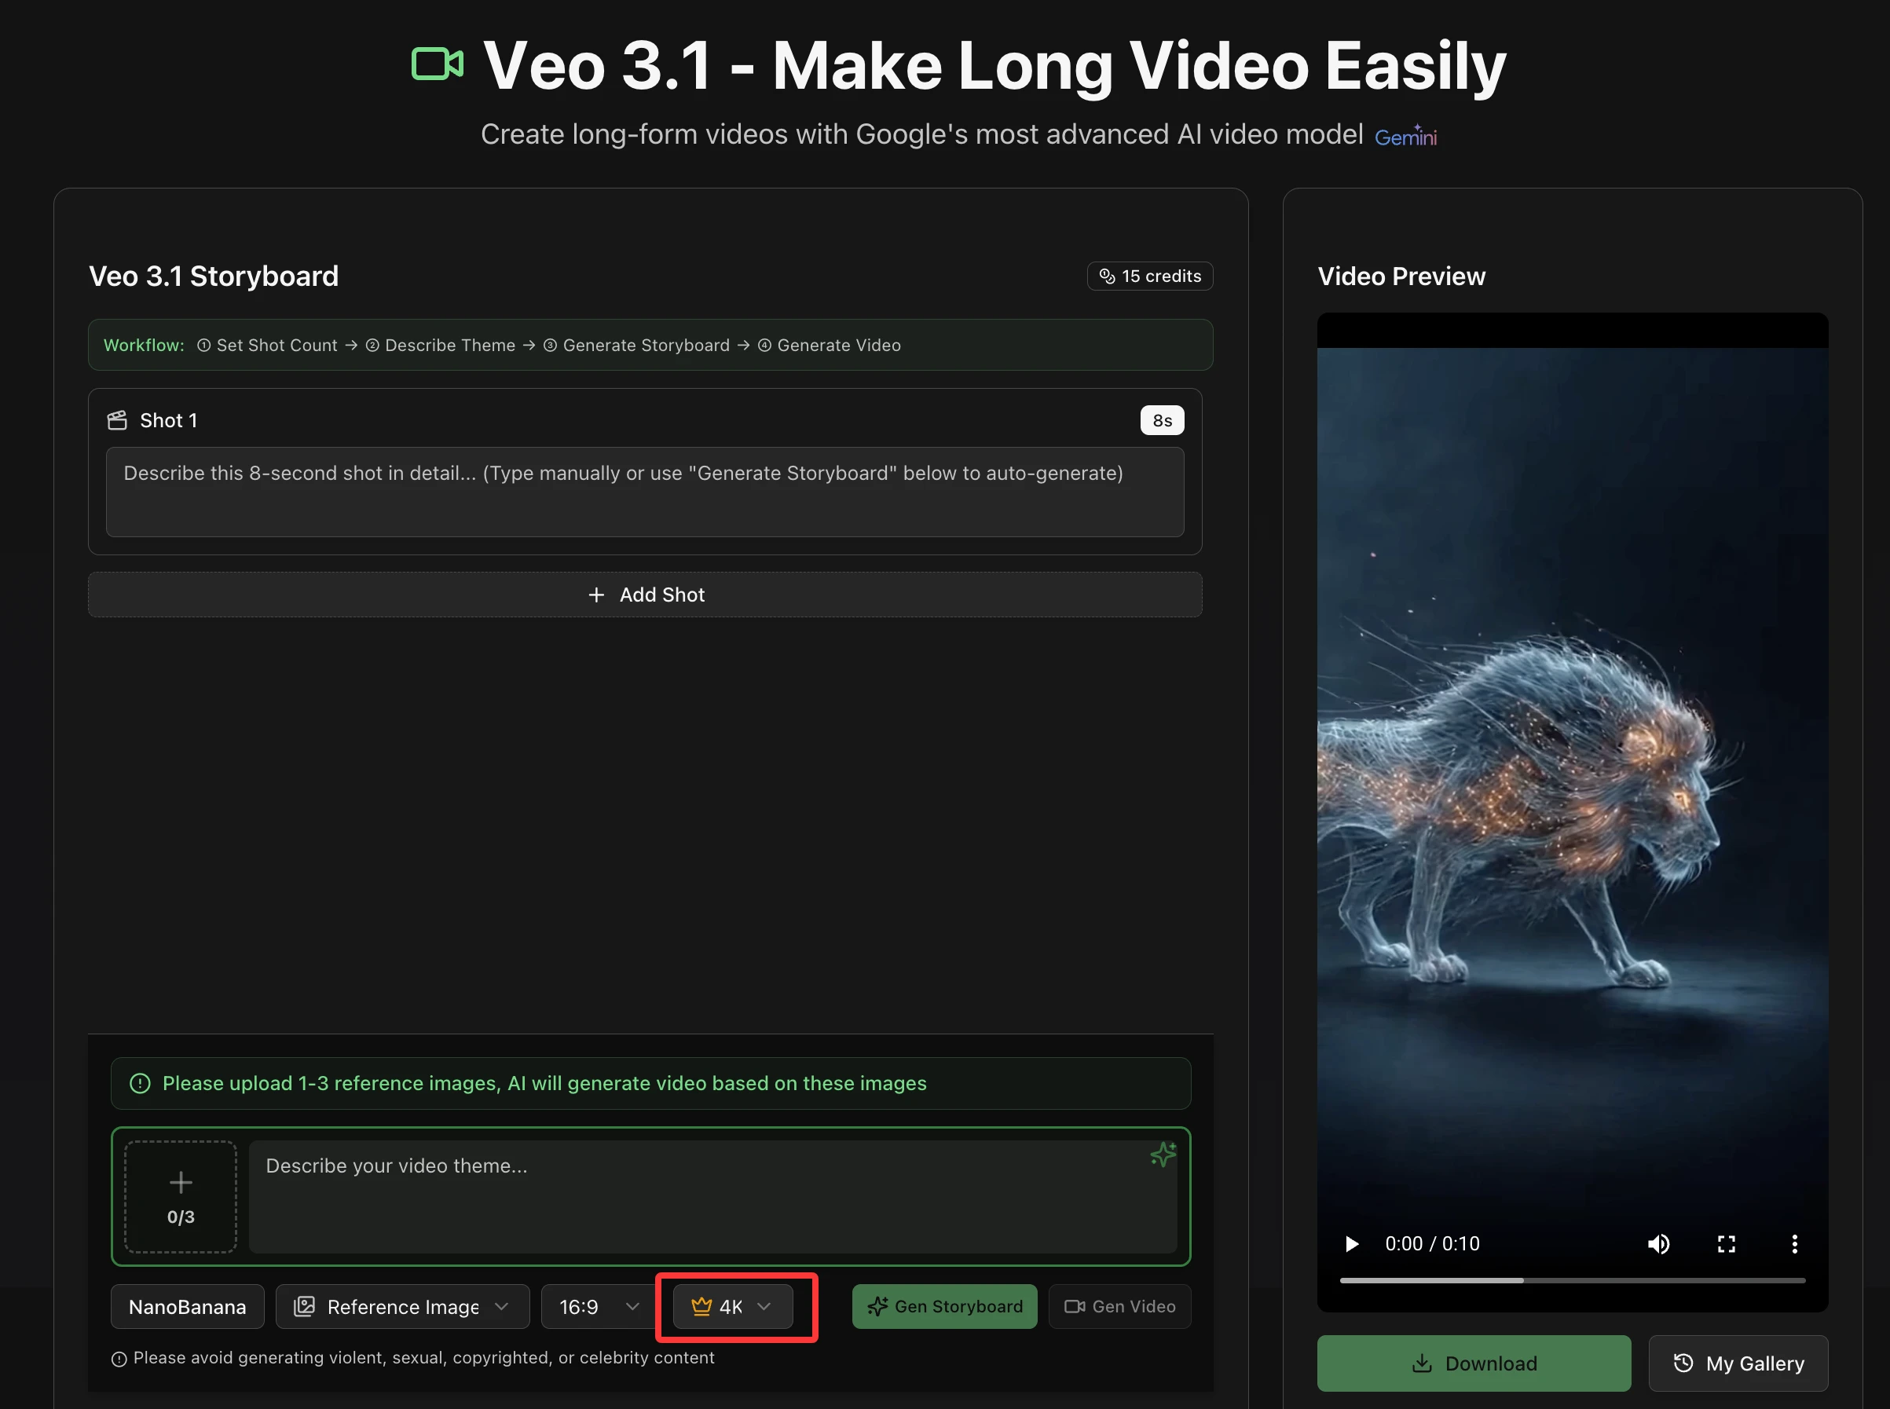Select the NanoBanana model option
The width and height of the screenshot is (1890, 1409).
187,1306
